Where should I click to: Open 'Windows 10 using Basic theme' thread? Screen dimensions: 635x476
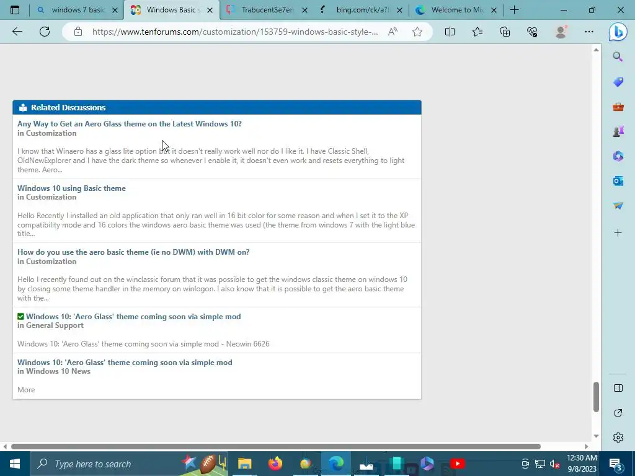(71, 188)
